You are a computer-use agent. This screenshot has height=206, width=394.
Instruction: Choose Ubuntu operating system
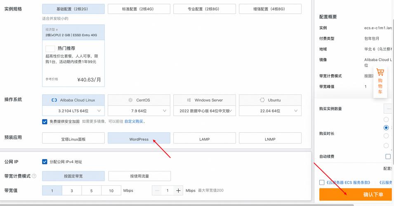(270, 100)
